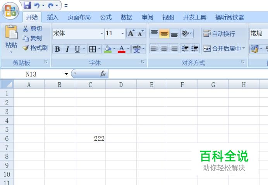Open the 开发工具 tab
Image resolution: width=268 pixels, height=185 pixels.
click(194, 17)
